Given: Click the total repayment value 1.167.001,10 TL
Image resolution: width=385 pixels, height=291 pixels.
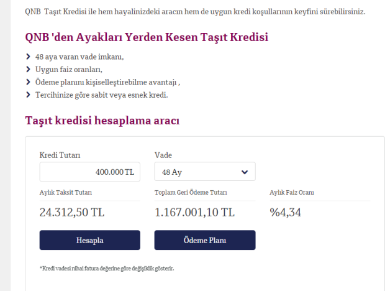Looking at the screenshot, I should point(194,213).
